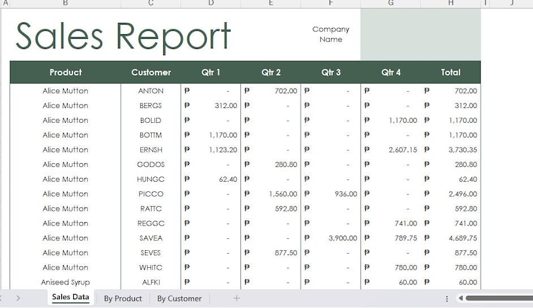The height and width of the screenshot is (308, 533).
Task: Select the WHITC customer cell
Action: point(150,268)
